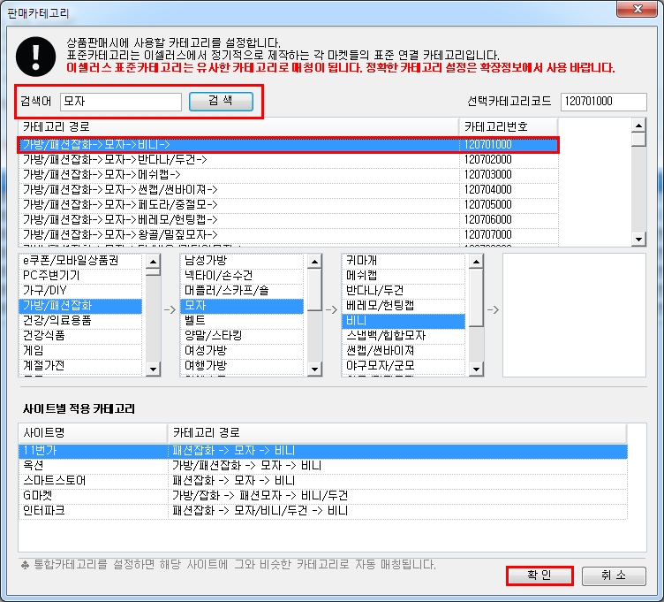Click the 검색어 text input field
This screenshot has height=602, width=664.
point(121,102)
